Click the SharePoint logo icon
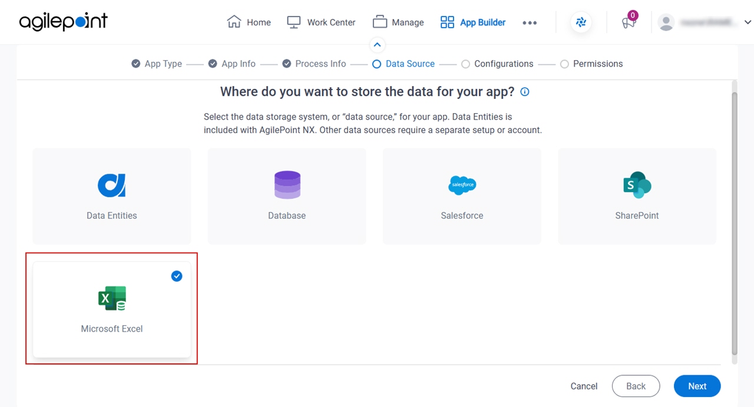Screen dimensions: 754x407 tap(637, 185)
